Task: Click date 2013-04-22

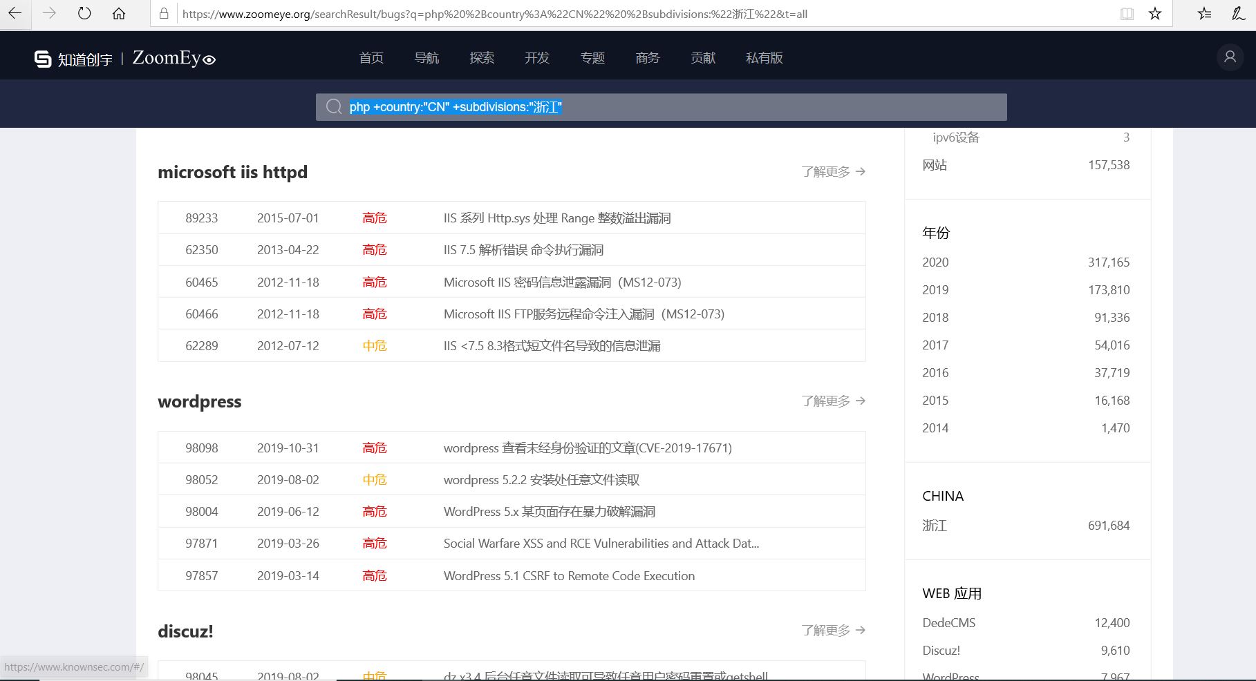Action: (288, 250)
